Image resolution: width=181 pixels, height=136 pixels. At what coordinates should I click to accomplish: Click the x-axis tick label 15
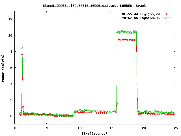coord(111,128)
